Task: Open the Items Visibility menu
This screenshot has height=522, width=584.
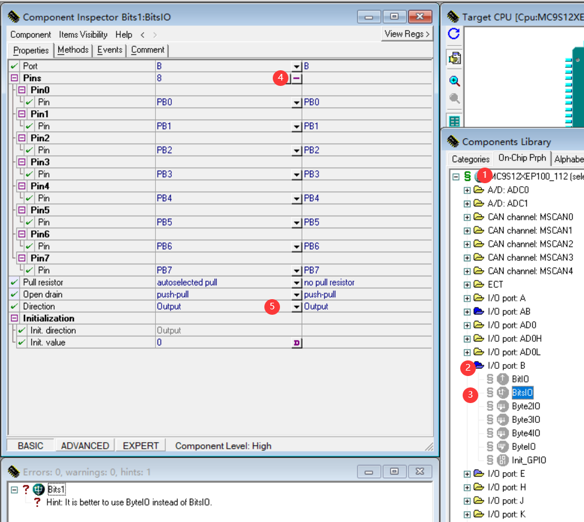Action: coord(83,35)
